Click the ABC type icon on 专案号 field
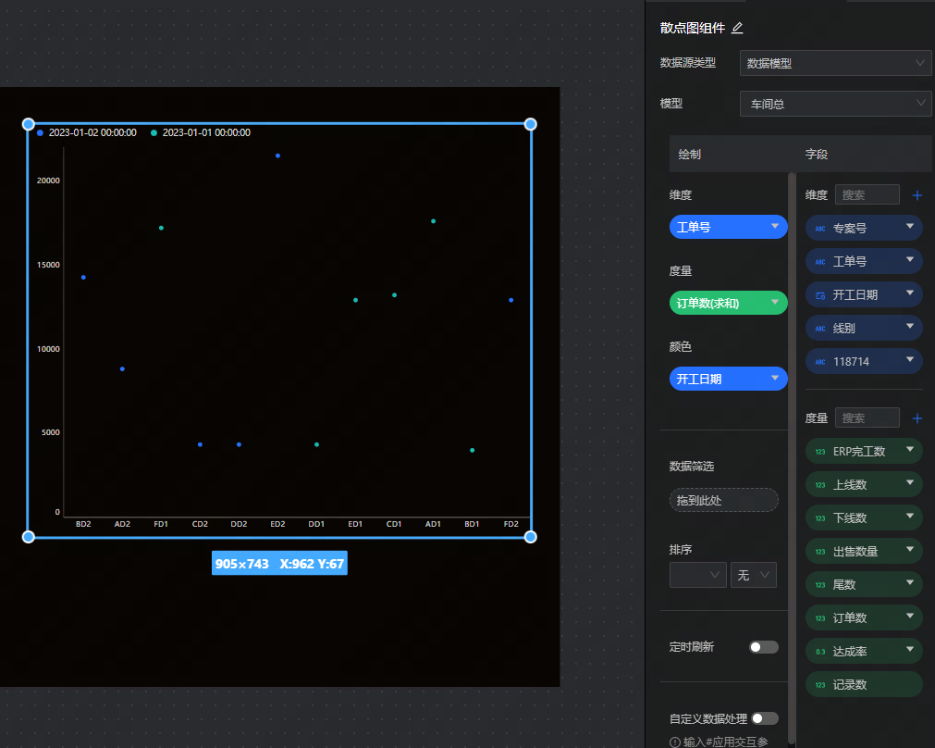The height and width of the screenshot is (748, 935). point(820,228)
